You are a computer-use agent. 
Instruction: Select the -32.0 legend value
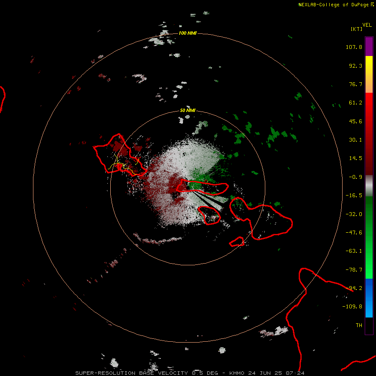tap(354, 214)
